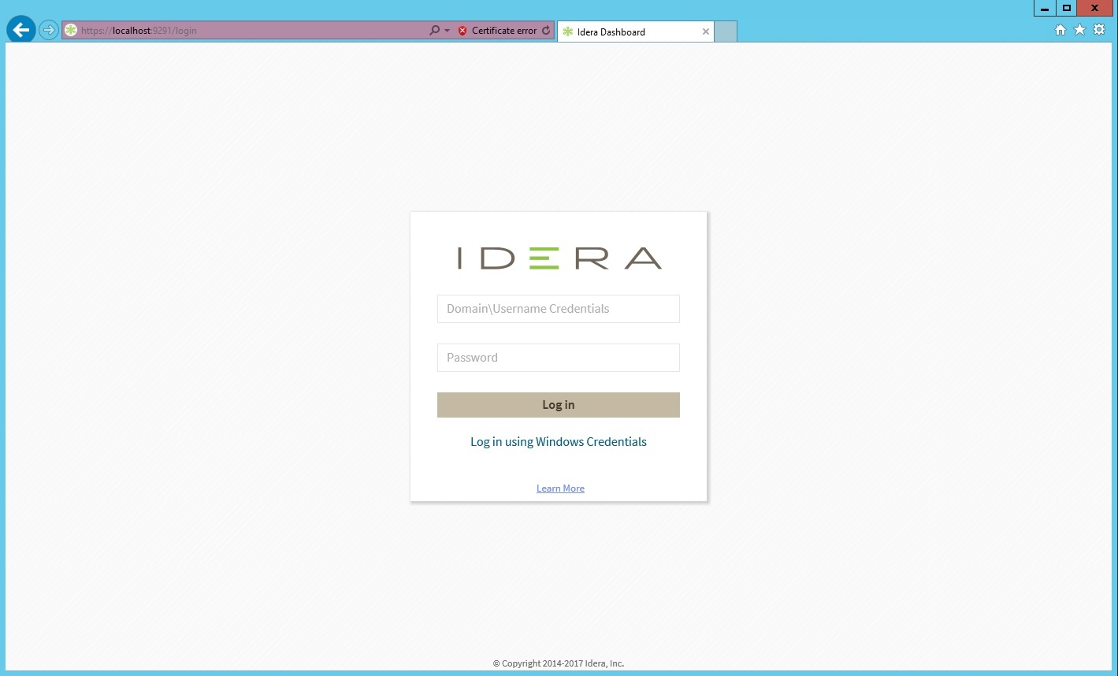Viewport: 1118px width, 676px height.
Task: Refresh the page with the reload icon
Action: [546, 31]
